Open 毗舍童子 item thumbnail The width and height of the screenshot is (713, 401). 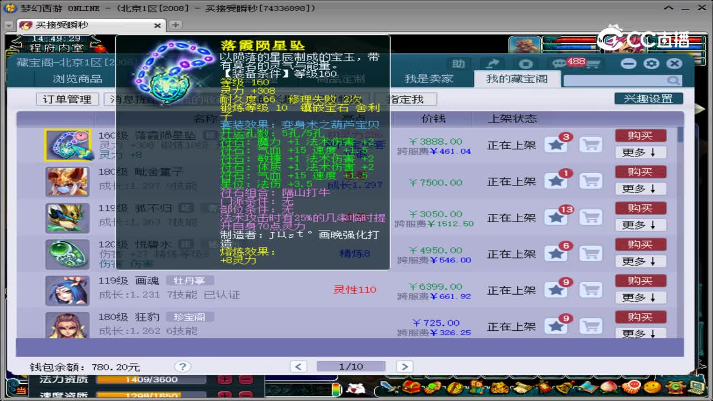pos(67,182)
